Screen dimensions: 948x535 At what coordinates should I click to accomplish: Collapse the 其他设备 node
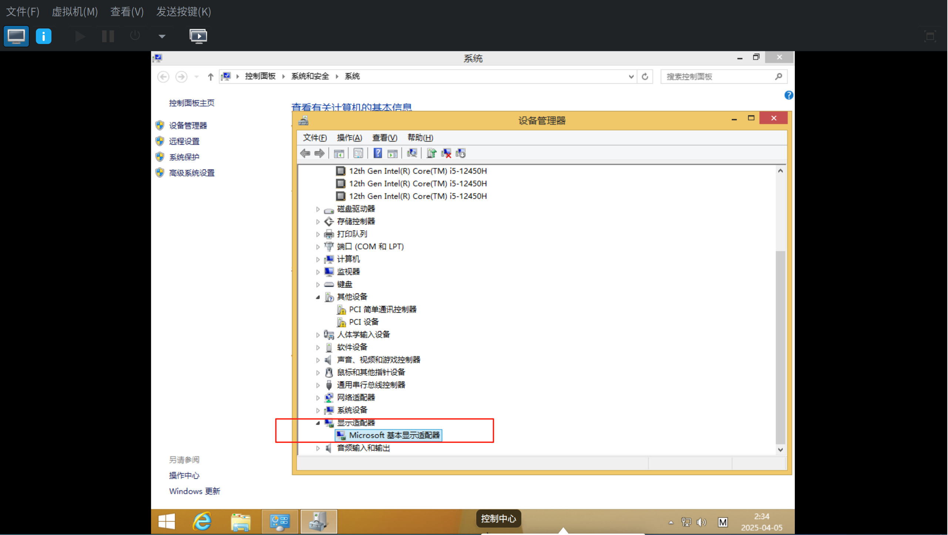[x=318, y=297]
